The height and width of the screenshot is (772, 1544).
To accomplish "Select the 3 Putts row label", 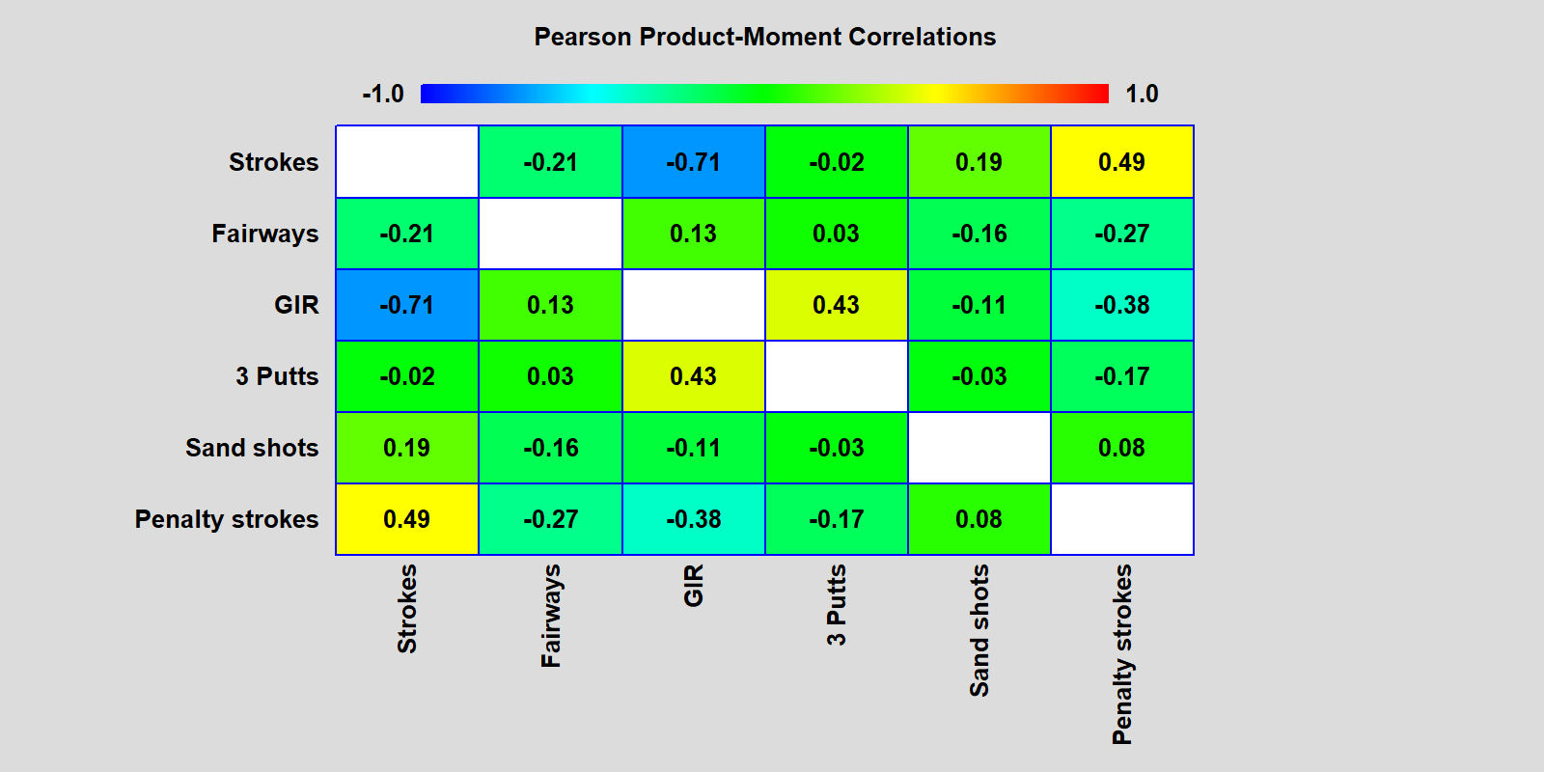I will click(277, 376).
